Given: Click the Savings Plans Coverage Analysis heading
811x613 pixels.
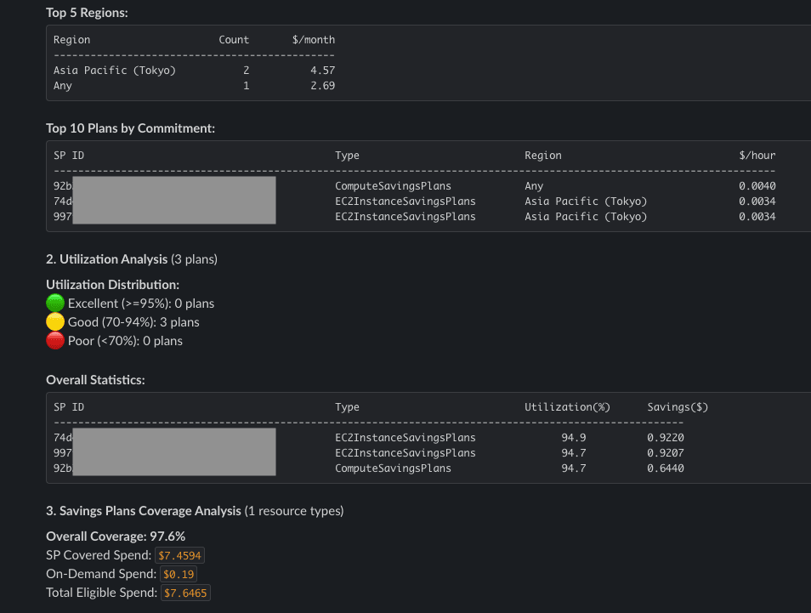Looking at the screenshot, I should [x=144, y=511].
